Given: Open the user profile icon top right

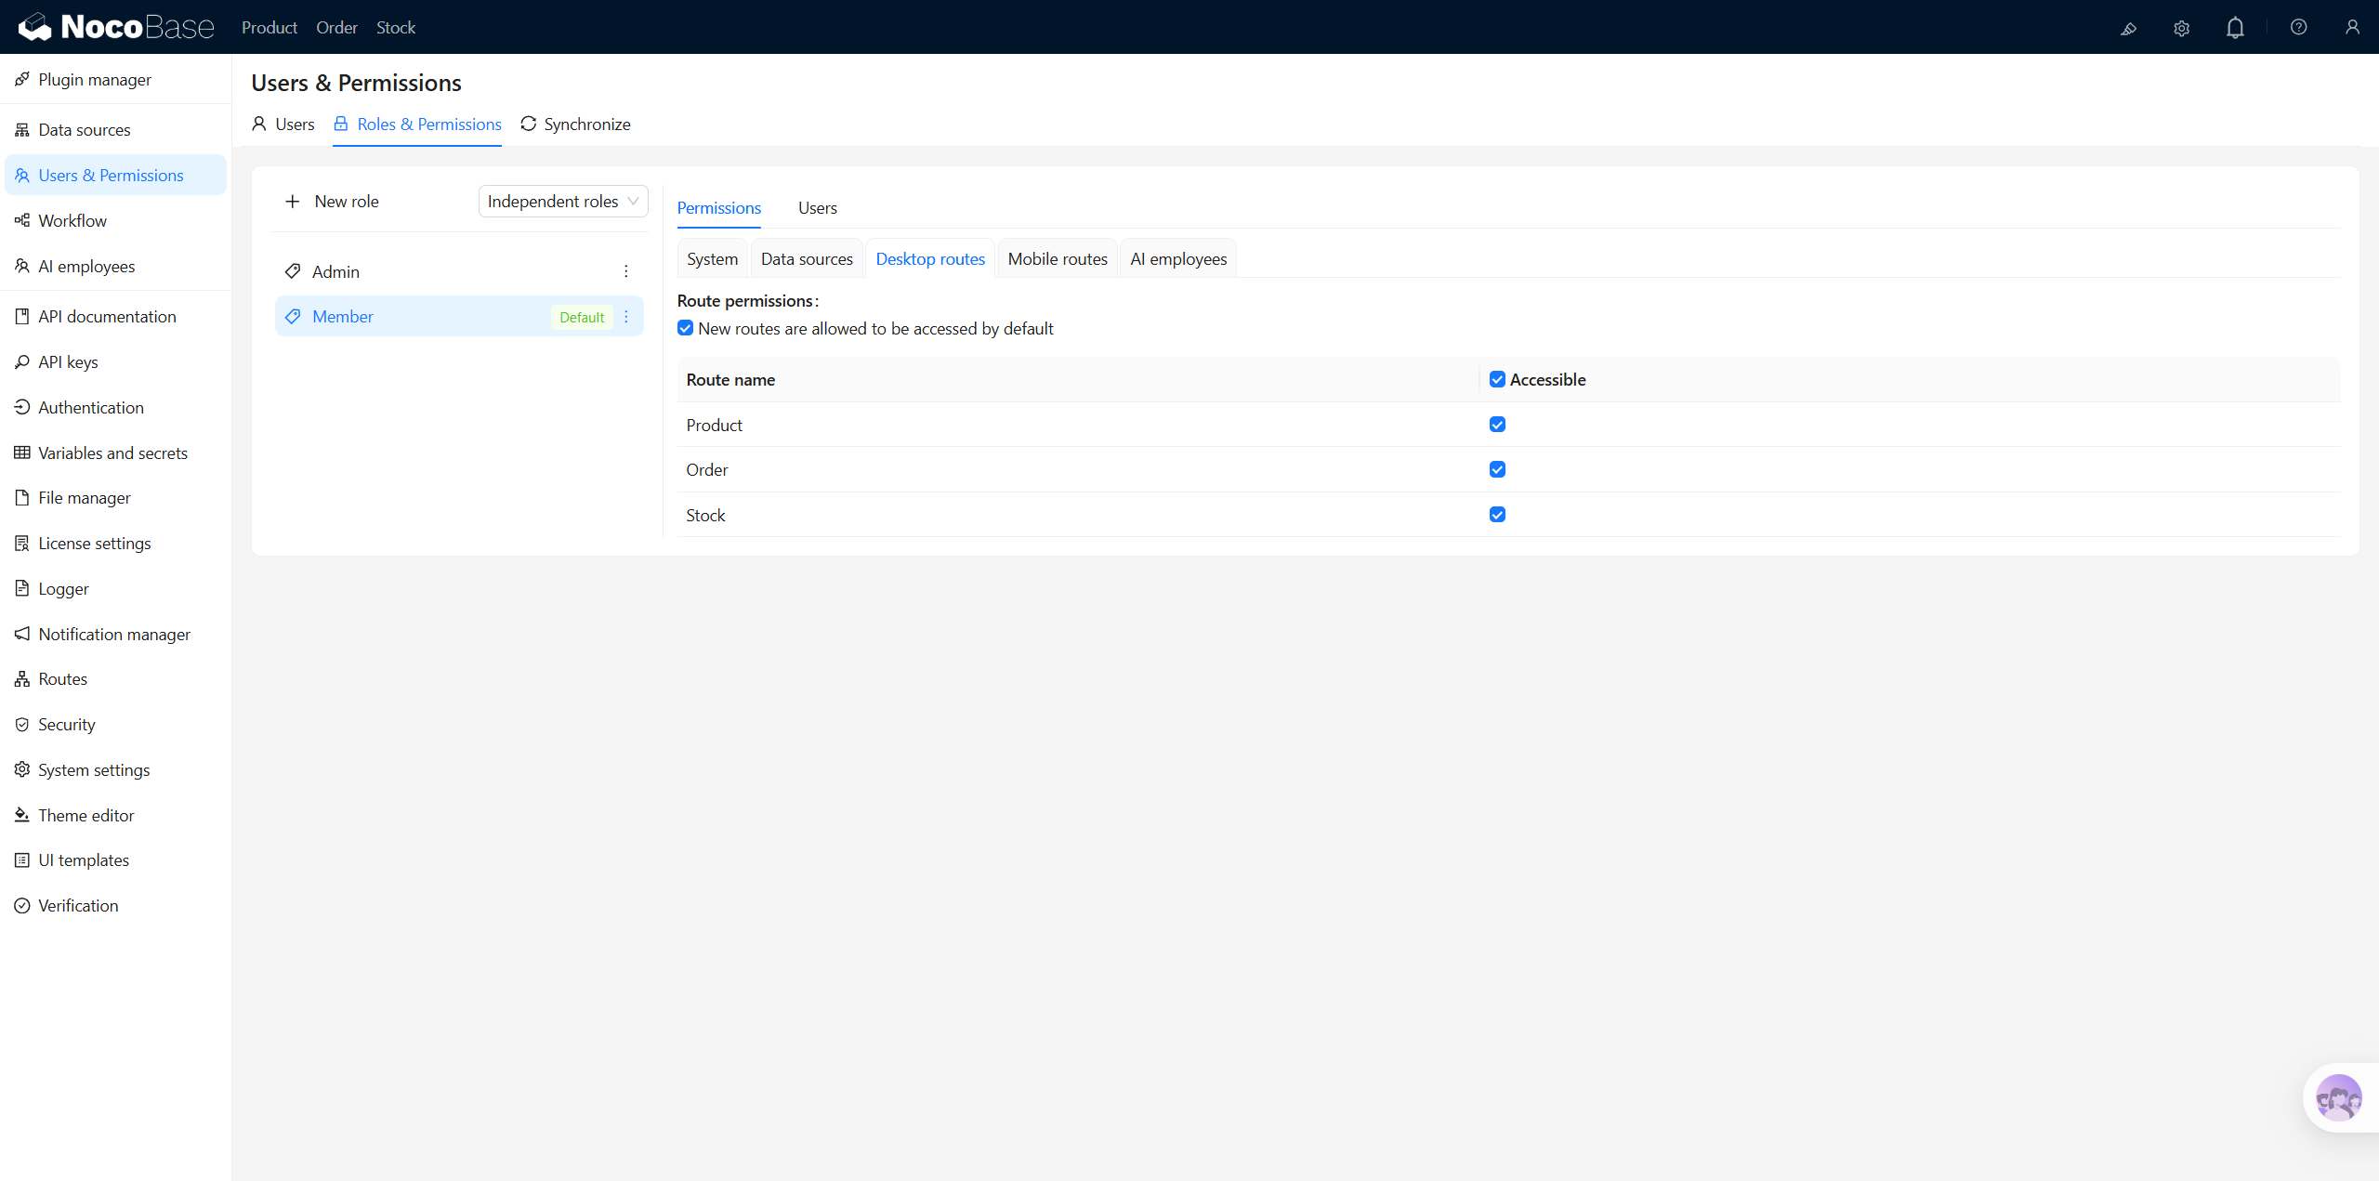Looking at the screenshot, I should pyautogui.click(x=2353, y=27).
